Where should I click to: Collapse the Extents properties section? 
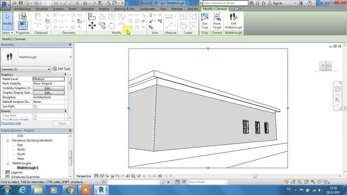(65, 111)
